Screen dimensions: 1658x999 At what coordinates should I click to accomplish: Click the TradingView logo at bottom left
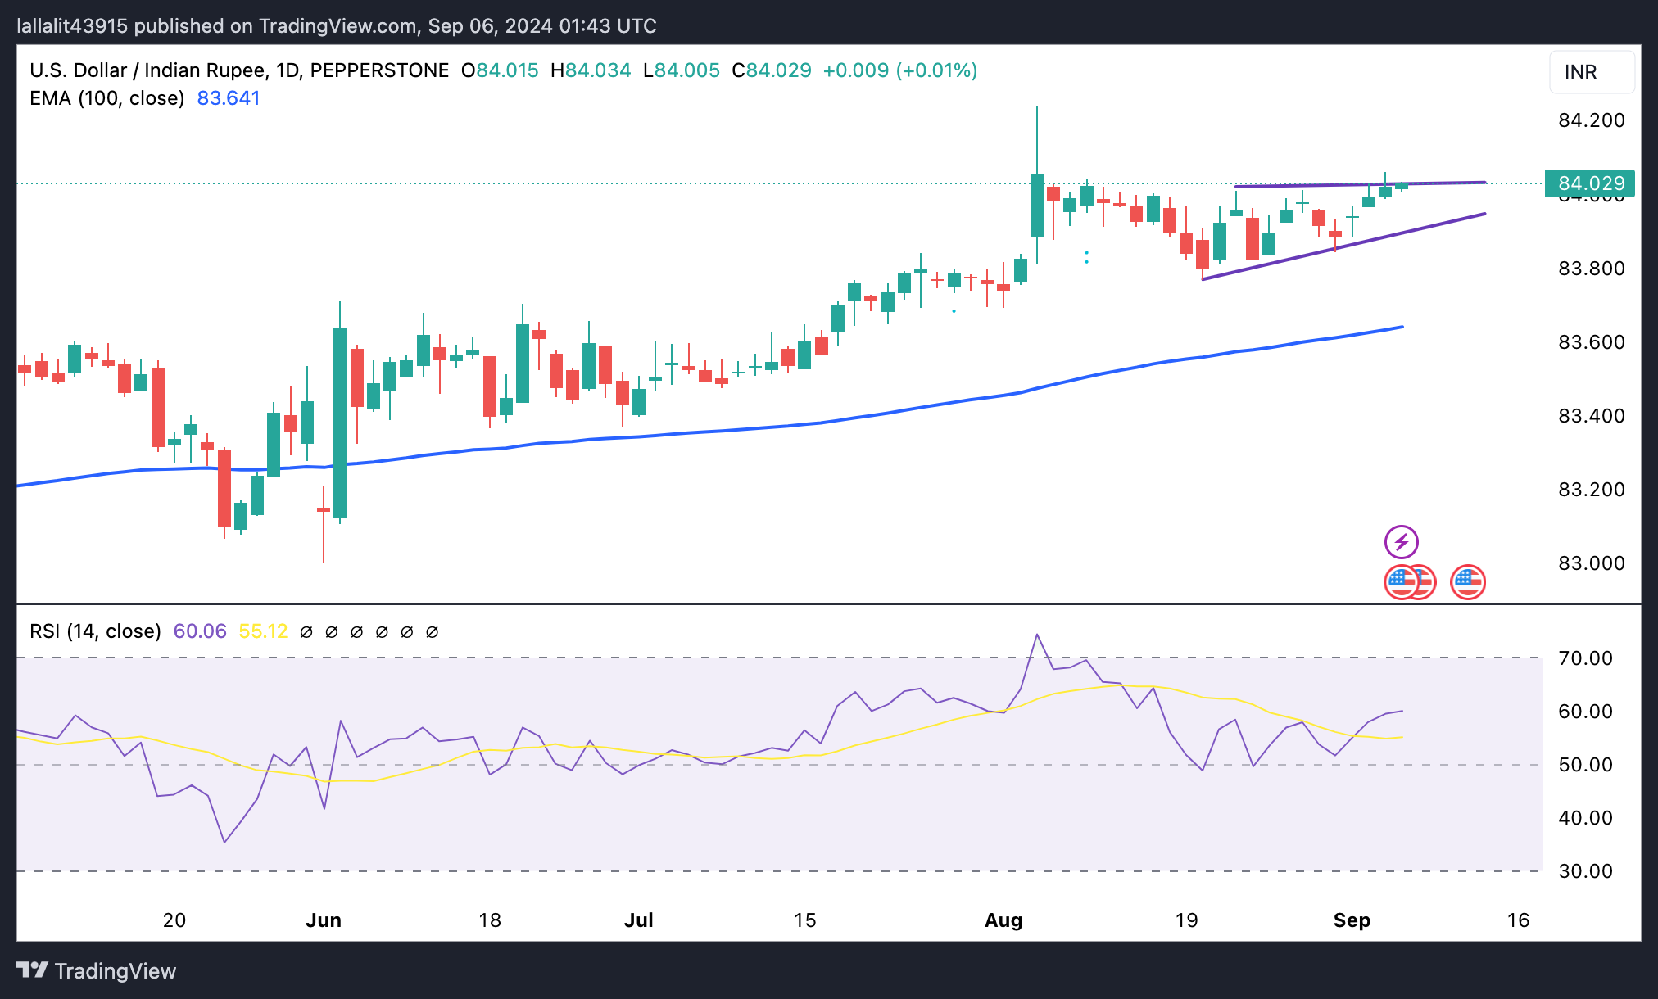(97, 970)
